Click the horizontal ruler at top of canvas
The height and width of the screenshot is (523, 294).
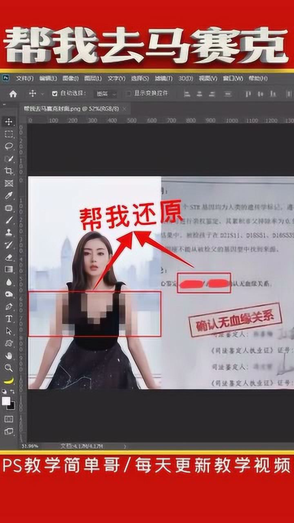pos(160,120)
